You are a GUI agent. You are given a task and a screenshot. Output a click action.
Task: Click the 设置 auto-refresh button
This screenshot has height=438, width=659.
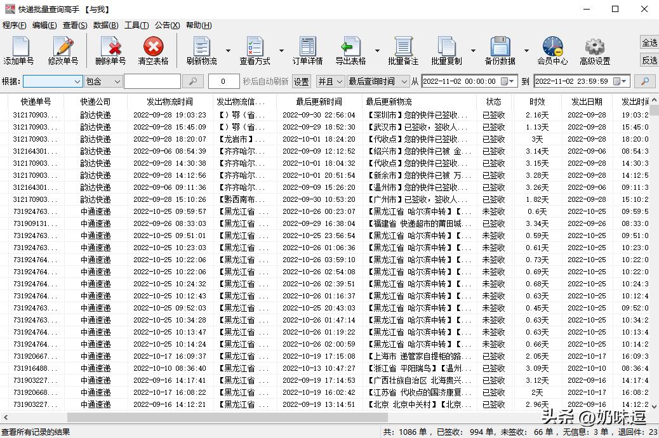pyautogui.click(x=302, y=82)
